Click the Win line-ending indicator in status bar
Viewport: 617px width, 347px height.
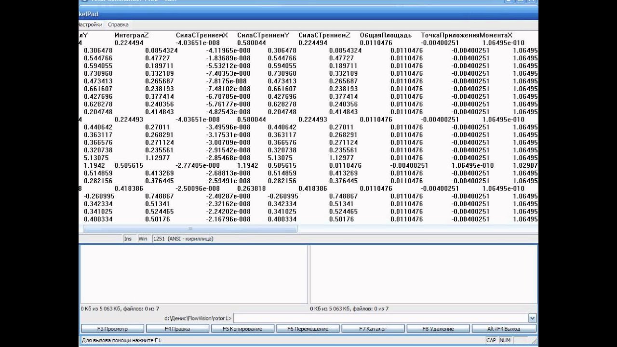pos(143,239)
